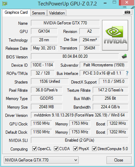
Task: Click Memory 1753 MHz in Default Clock row
Action: coord(80,132)
